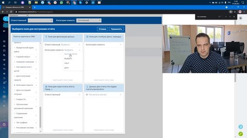Open Выбрать type selector for Ответственный filter

click(x=65, y=45)
